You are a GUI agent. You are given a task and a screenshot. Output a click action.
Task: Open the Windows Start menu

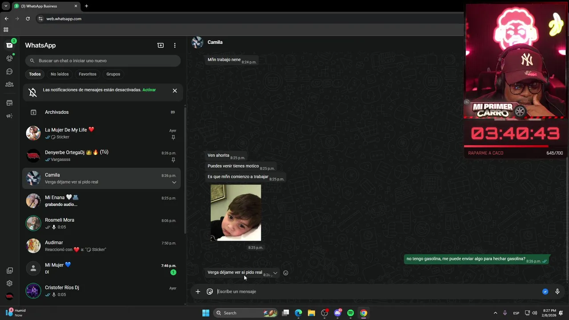pos(206,313)
